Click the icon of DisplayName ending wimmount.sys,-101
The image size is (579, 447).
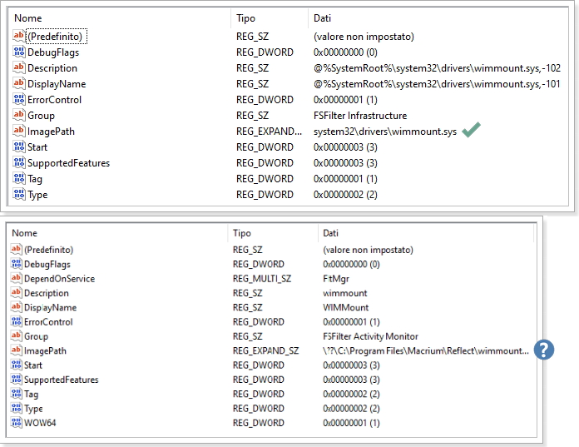click(x=19, y=83)
